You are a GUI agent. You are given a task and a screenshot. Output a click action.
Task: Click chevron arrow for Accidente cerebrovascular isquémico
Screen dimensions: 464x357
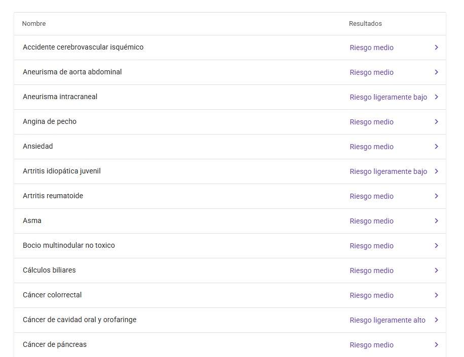click(436, 48)
